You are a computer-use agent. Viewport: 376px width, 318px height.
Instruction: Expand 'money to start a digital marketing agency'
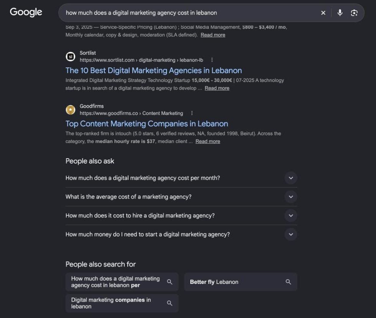(x=181, y=234)
